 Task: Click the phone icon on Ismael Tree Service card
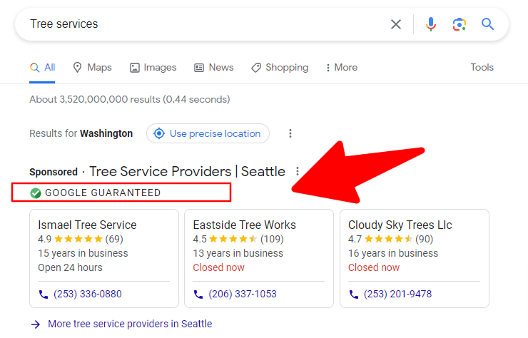click(44, 295)
